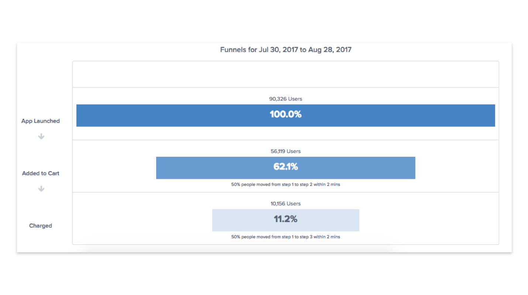Click the 62.1% percentage text

point(285,167)
